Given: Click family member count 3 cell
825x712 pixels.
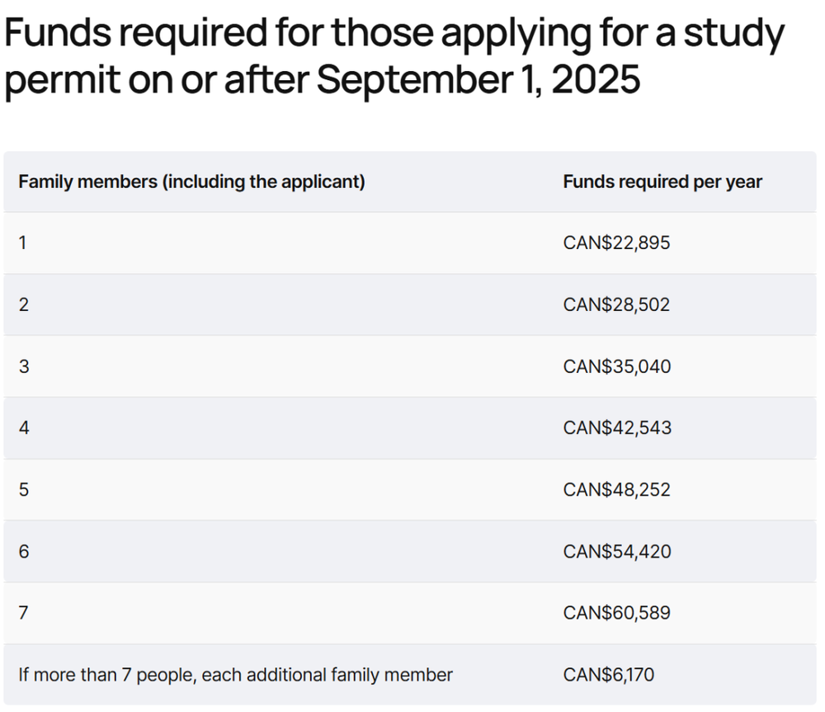Looking at the screenshot, I should (x=24, y=366).
